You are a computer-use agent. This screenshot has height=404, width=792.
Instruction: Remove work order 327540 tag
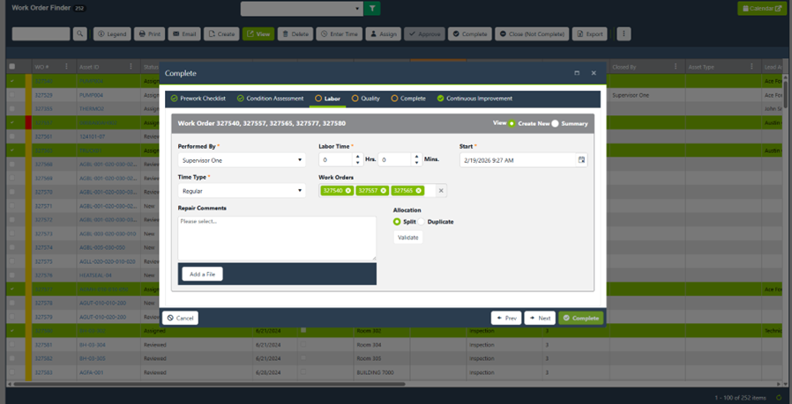348,190
